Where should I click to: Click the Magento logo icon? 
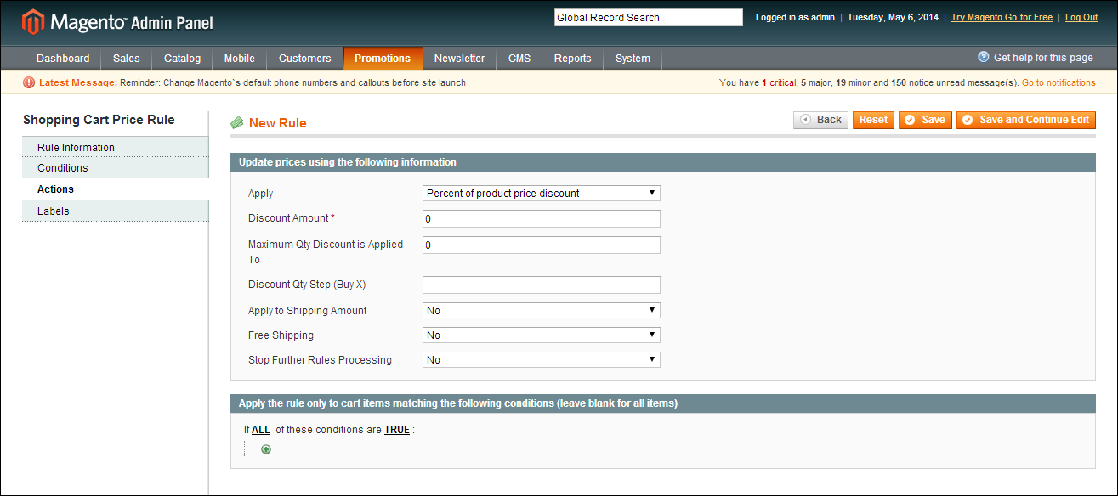coord(33,22)
